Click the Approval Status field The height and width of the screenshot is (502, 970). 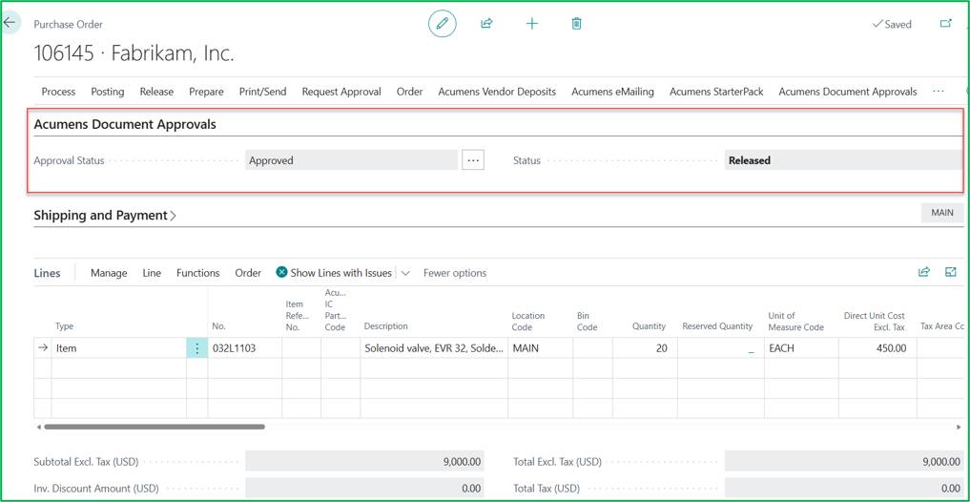[351, 160]
